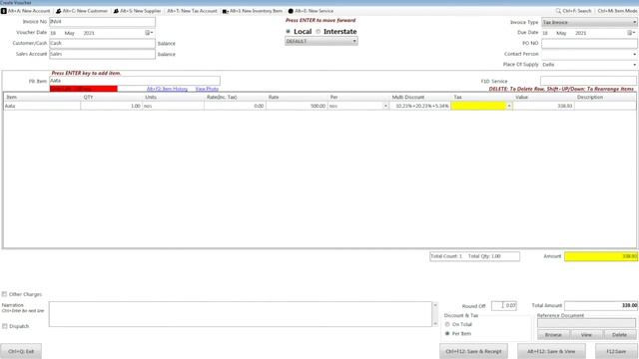Enable Dispatch checkbox
Screen dimensions: 639x359
pyautogui.click(x=4, y=326)
